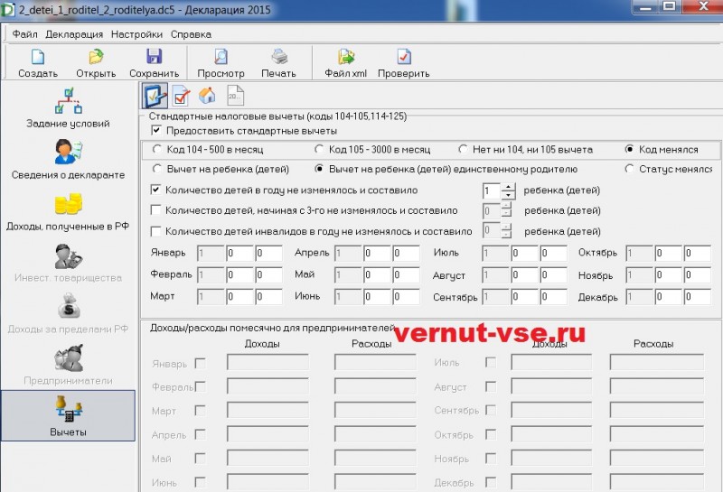Image resolution: width=723 pixels, height=492 pixels.
Task: Run the Проверить check icon
Action: [x=403, y=63]
